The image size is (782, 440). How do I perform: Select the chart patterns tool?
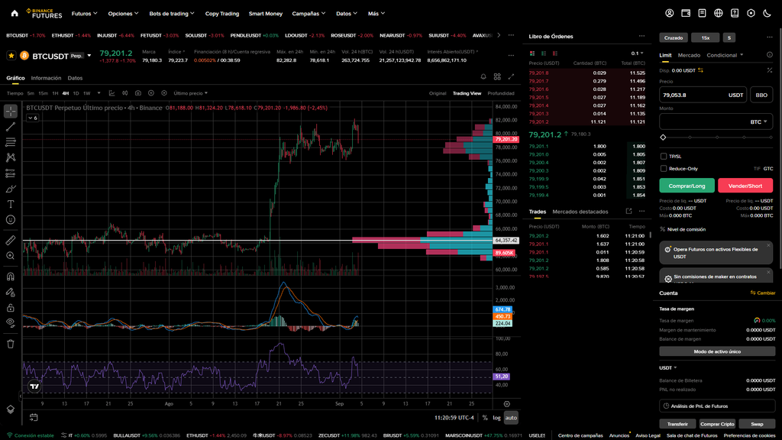pyautogui.click(x=11, y=157)
